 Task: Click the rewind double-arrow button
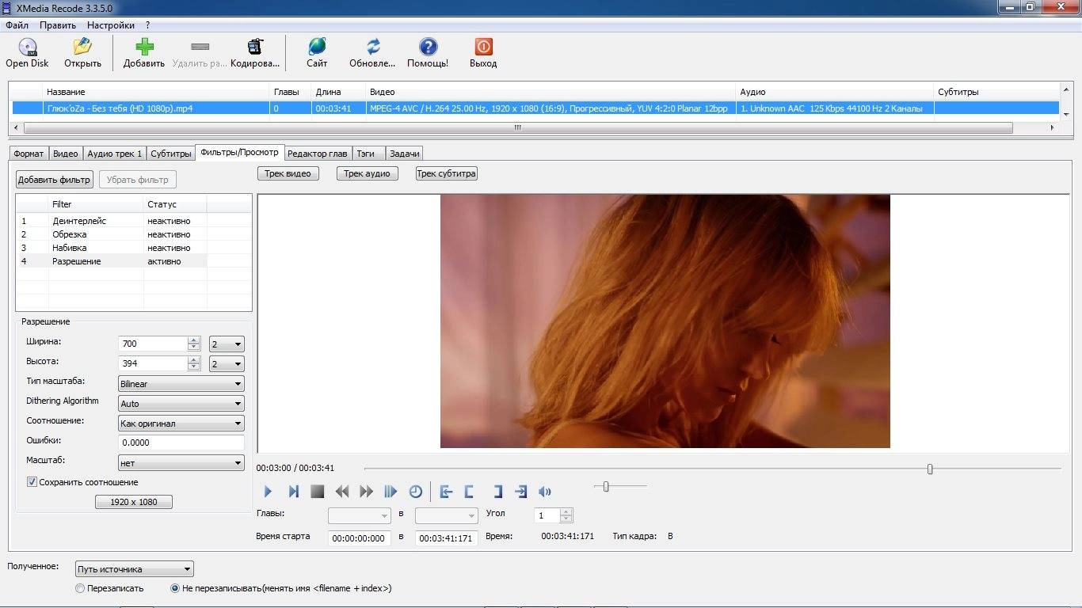(342, 492)
